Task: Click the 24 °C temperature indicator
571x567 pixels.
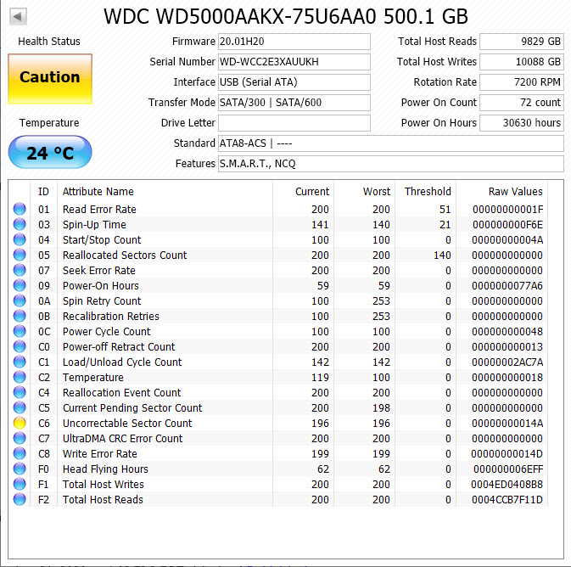Action: point(50,152)
